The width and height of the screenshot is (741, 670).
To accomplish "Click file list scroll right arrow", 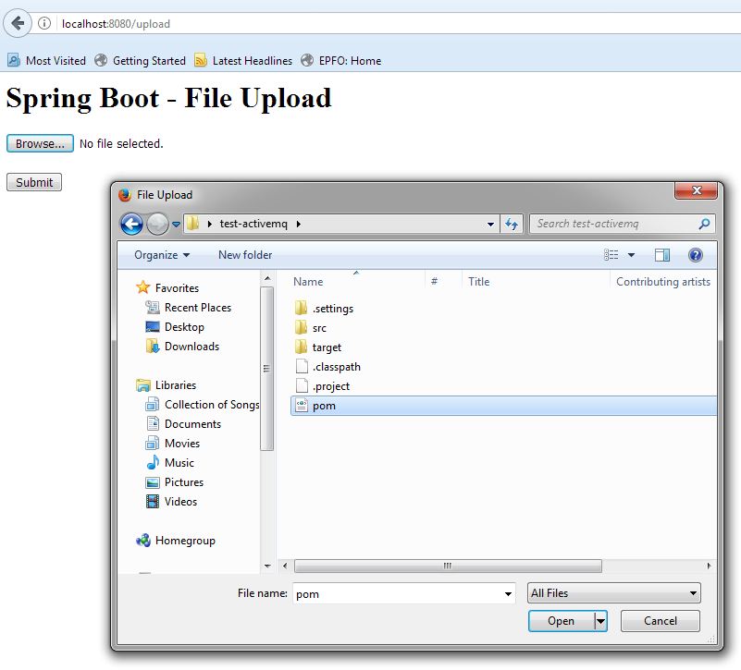I will pyautogui.click(x=709, y=566).
